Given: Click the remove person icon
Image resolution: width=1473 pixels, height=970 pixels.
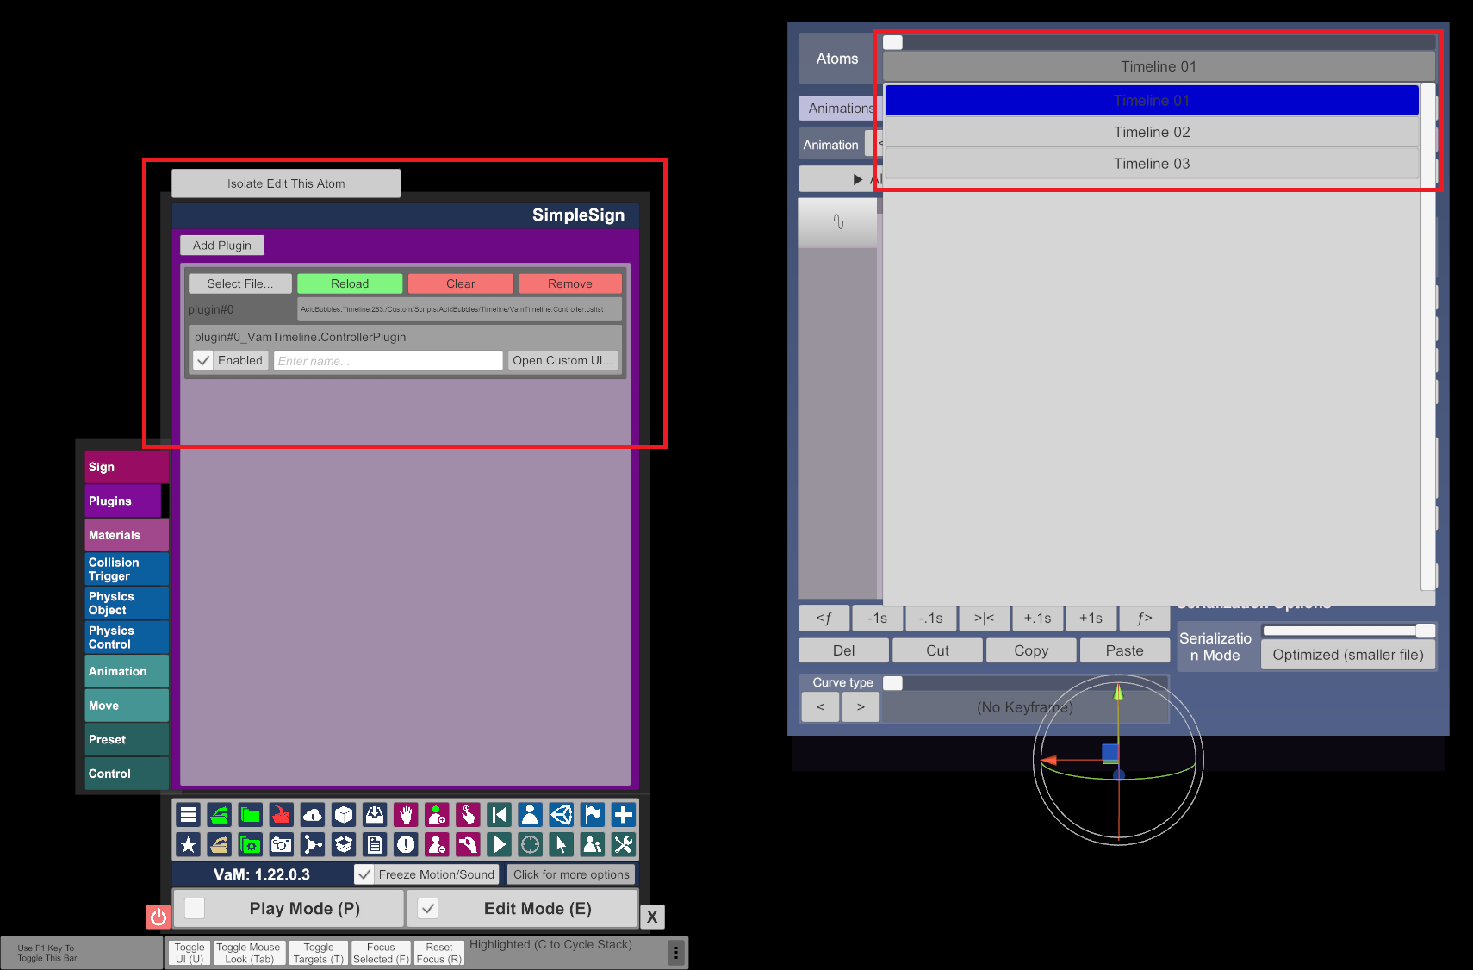Looking at the screenshot, I should (x=437, y=845).
